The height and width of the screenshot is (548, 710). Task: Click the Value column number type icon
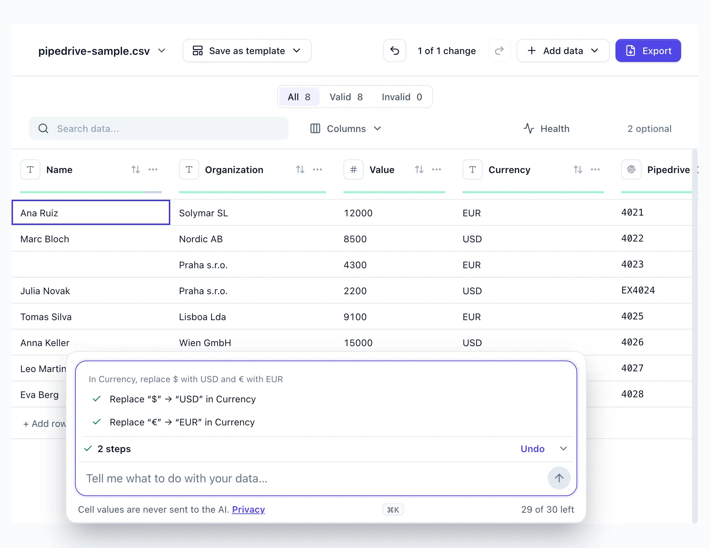coord(354,169)
